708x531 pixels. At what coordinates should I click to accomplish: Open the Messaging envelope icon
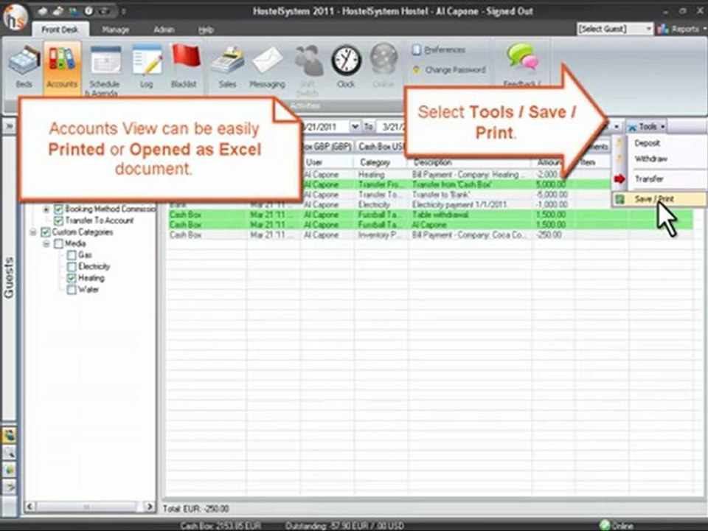pos(267,60)
